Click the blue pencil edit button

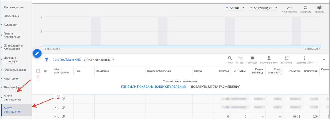(x=37, y=53)
